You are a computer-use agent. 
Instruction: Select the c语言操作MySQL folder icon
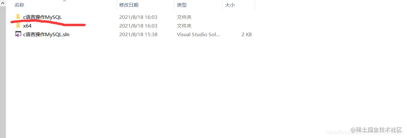tap(18, 17)
